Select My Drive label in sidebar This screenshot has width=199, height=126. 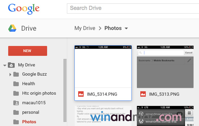(x=27, y=65)
